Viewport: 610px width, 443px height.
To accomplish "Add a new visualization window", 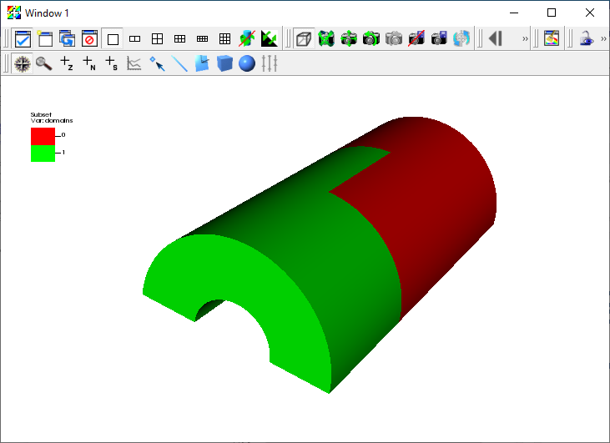I will pyautogui.click(x=45, y=38).
